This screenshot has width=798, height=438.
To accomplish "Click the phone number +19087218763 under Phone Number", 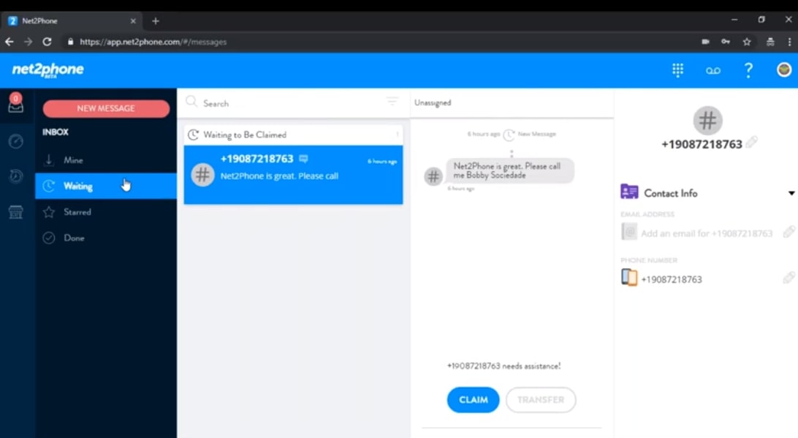I will click(672, 279).
